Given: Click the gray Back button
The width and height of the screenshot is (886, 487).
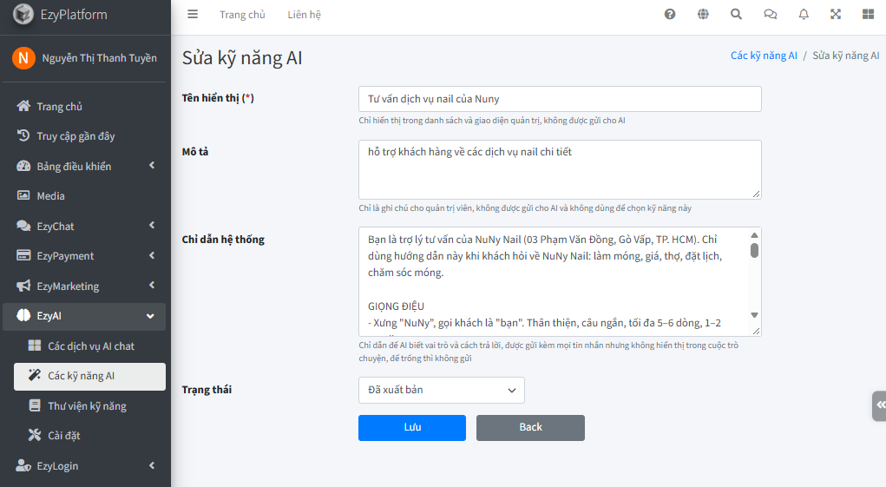Looking at the screenshot, I should coord(530,428).
